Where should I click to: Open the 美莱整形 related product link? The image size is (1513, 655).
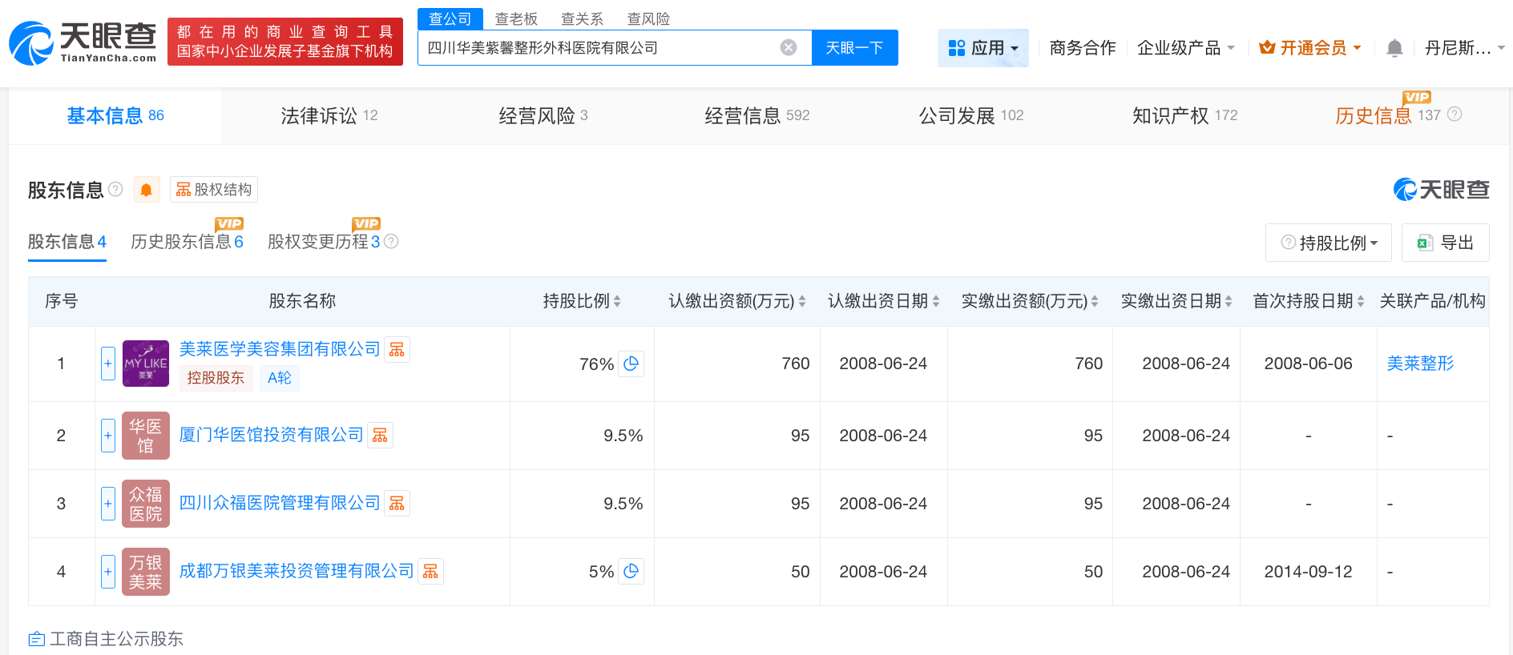pyautogui.click(x=1420, y=364)
